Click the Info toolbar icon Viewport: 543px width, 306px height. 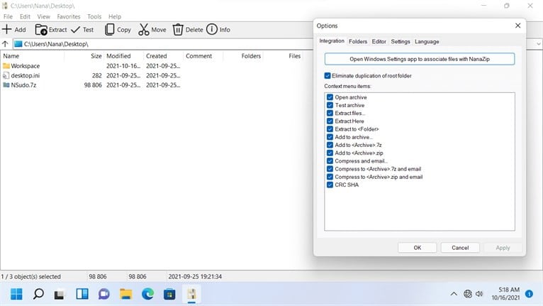[x=212, y=30]
